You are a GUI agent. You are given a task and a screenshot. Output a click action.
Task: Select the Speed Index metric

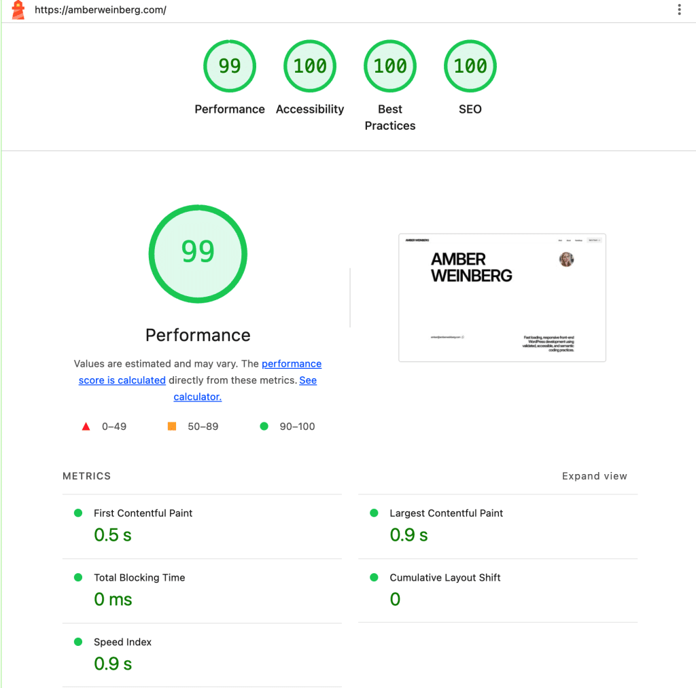tap(202, 655)
